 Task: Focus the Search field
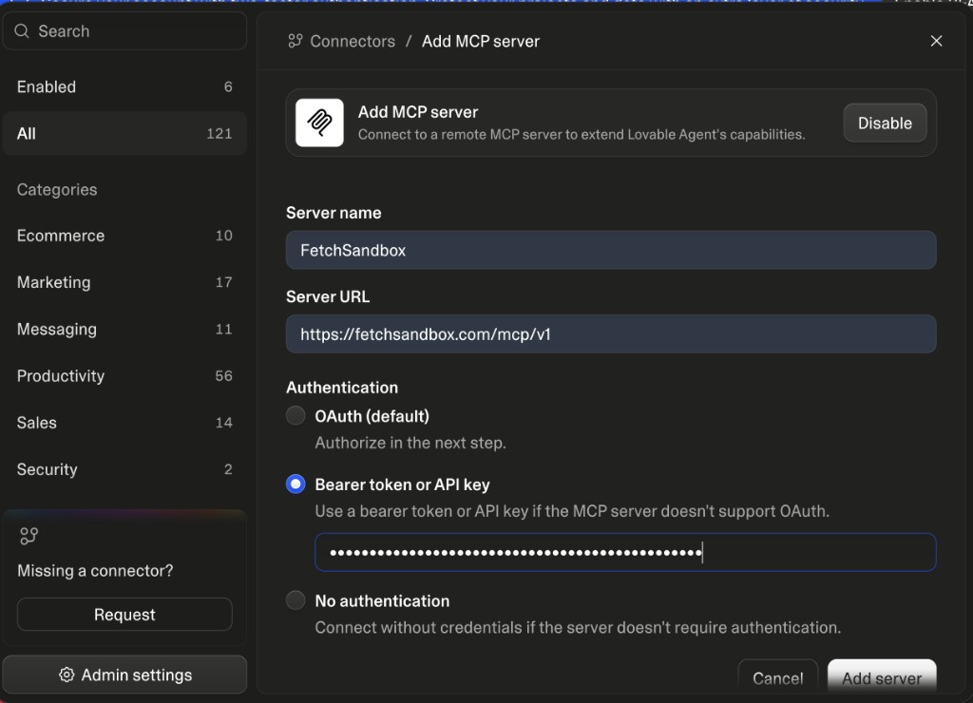pos(124,31)
